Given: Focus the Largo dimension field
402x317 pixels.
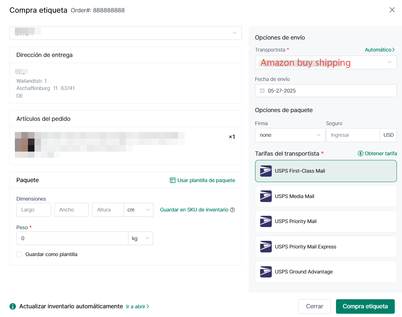Looking at the screenshot, I should click(x=34, y=210).
